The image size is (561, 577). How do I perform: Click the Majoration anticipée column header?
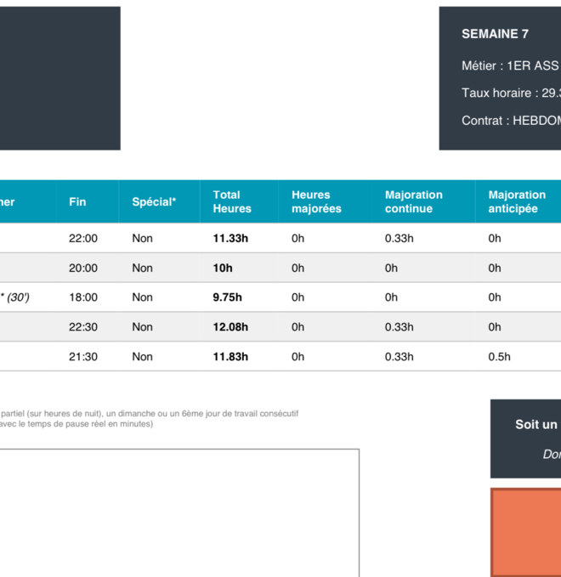point(517,201)
